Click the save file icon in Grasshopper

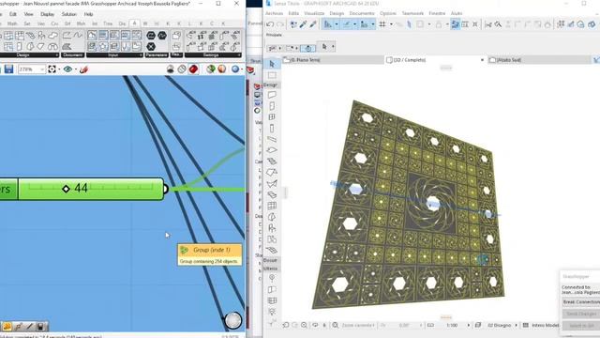8,69
